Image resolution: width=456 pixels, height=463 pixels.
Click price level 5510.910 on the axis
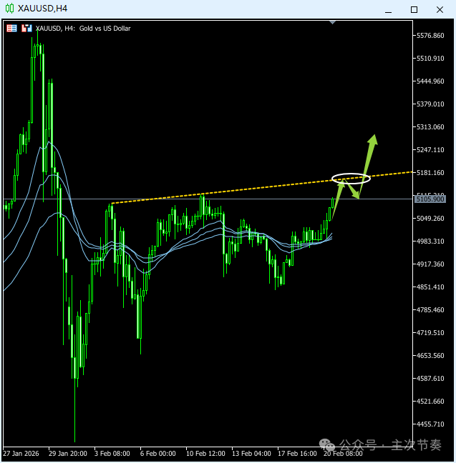(x=430, y=59)
